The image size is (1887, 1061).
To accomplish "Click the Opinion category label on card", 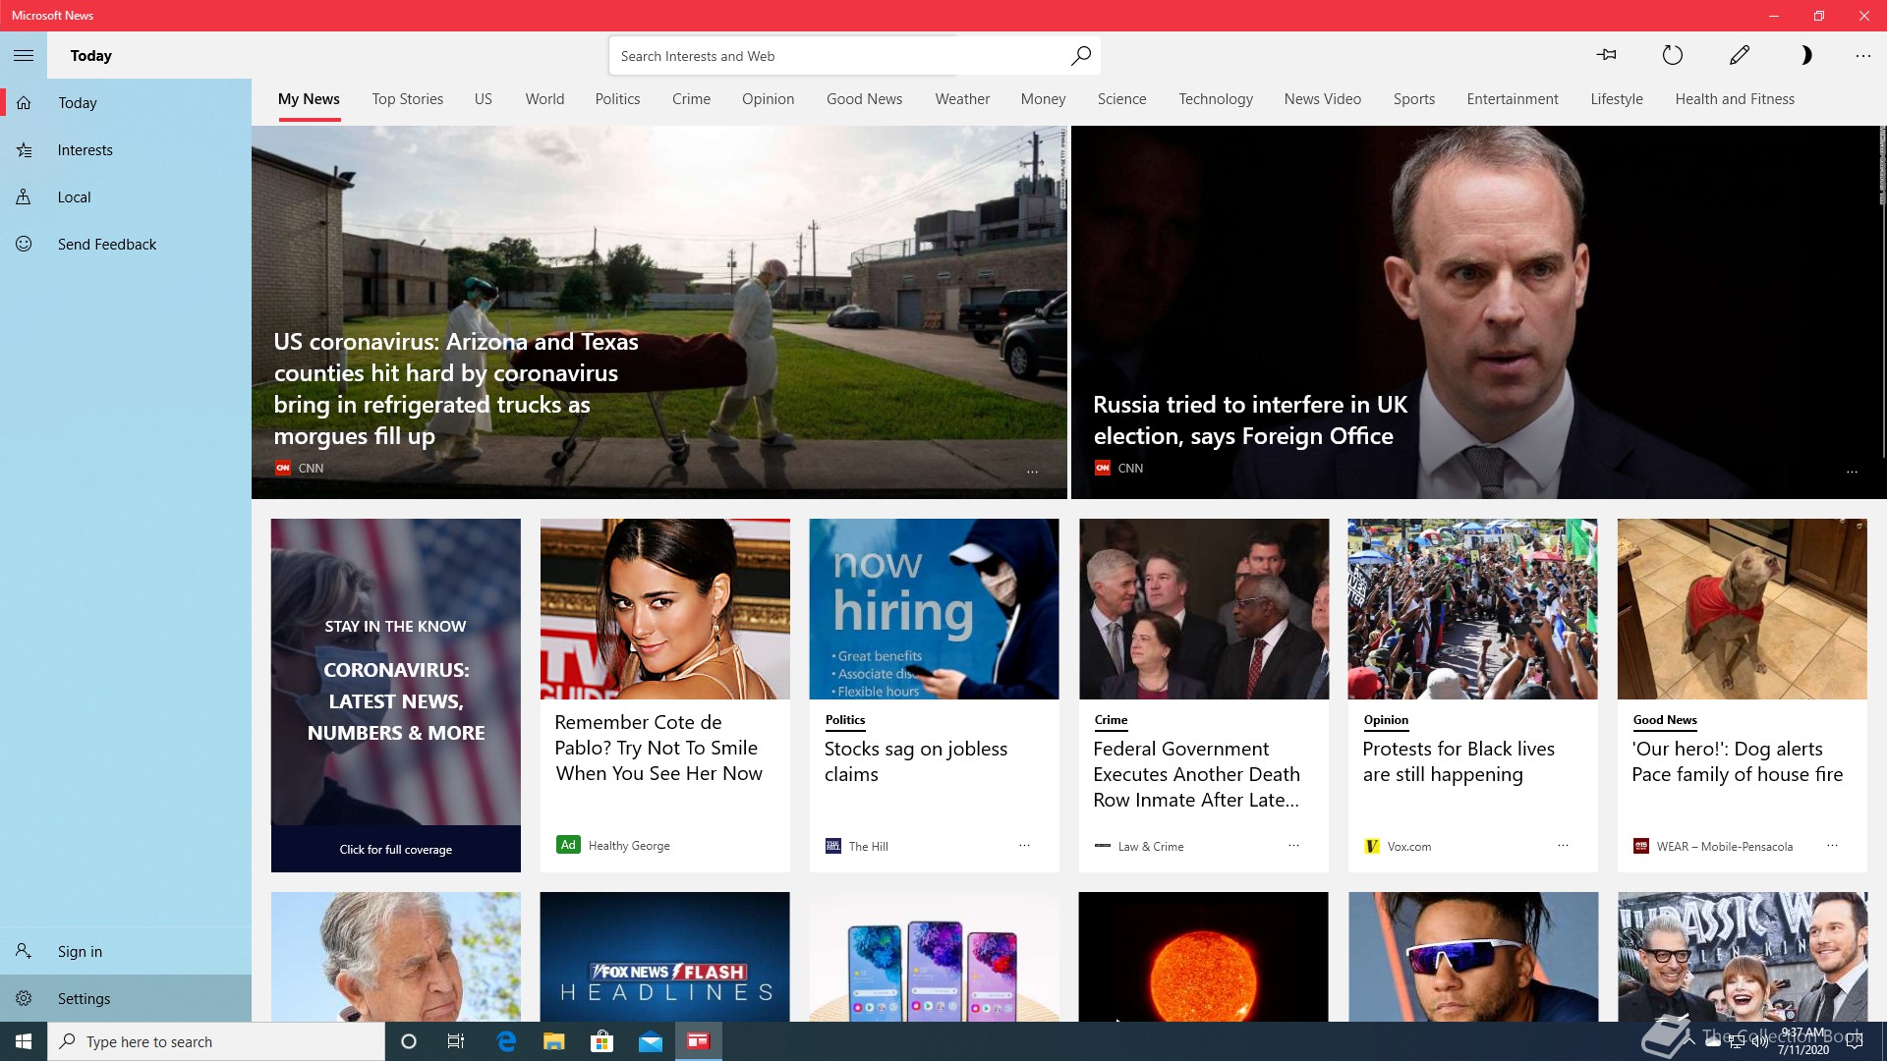I will pos(1386,720).
